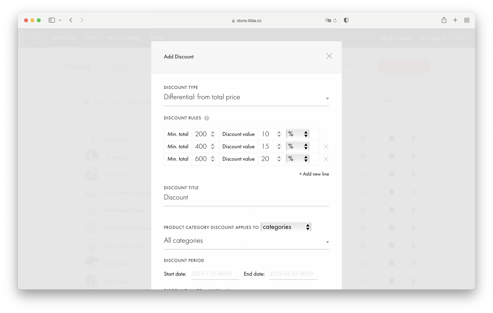Click the translate page icon
This screenshot has height=313, width=493.
(328, 20)
